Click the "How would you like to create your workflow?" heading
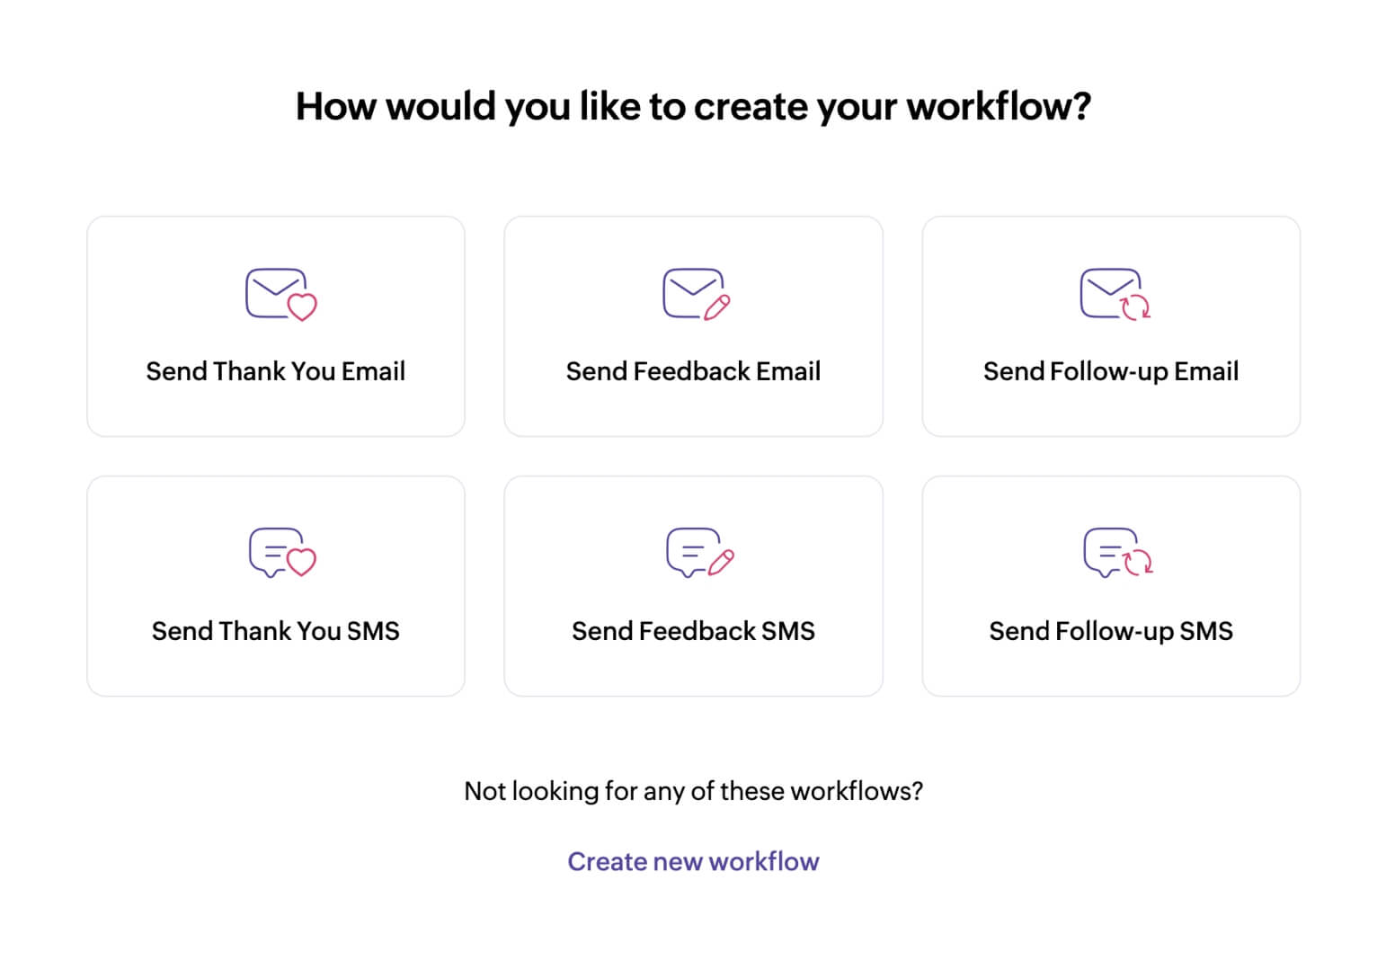 click(x=693, y=106)
